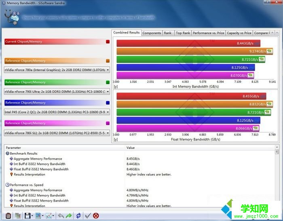283x221 pixels.
Task: Click the blue Reference Chipset/Memory label bar
Action: (55, 103)
